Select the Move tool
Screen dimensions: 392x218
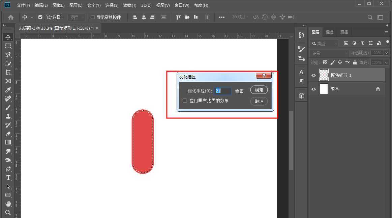point(8,37)
